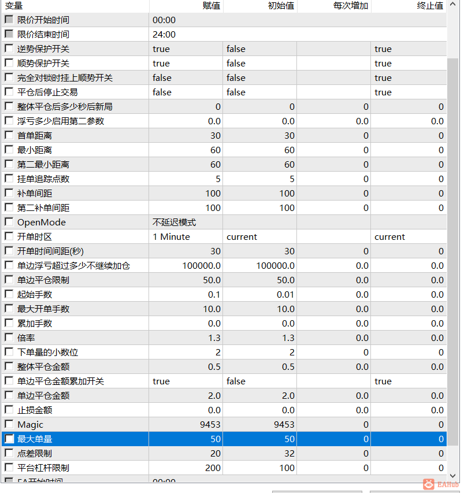Click the scrollbar down arrow
The height and width of the screenshot is (493, 464).
[452, 476]
